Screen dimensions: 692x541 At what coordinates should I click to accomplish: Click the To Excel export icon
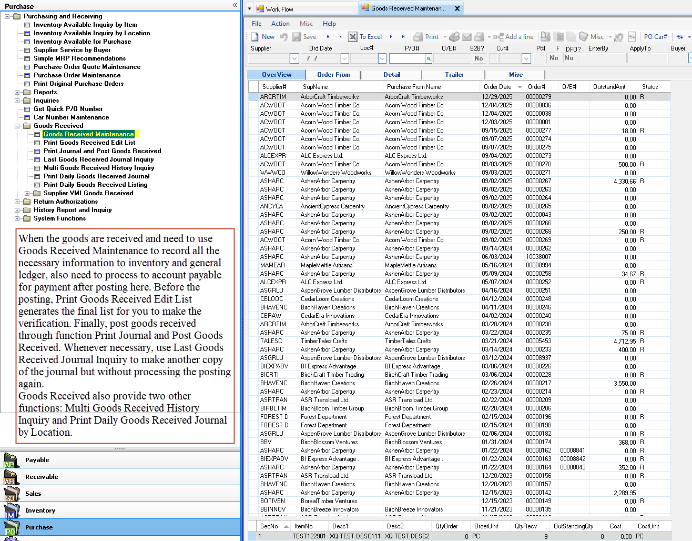(353, 37)
